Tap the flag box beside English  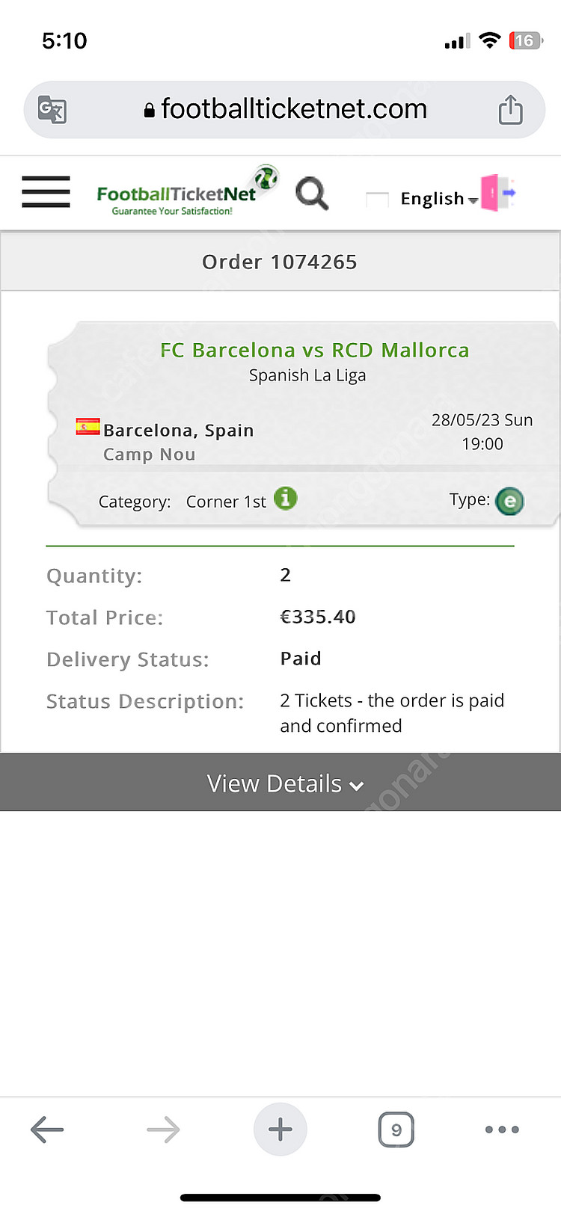377,200
